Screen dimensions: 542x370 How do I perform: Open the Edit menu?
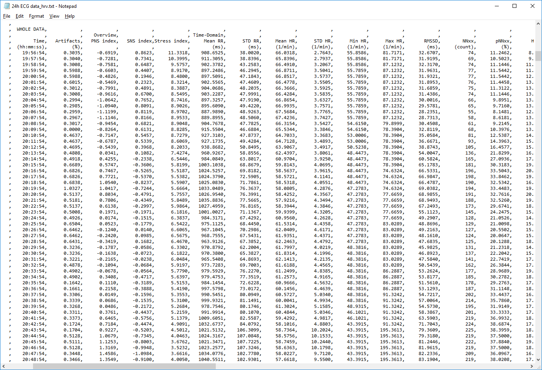point(20,16)
